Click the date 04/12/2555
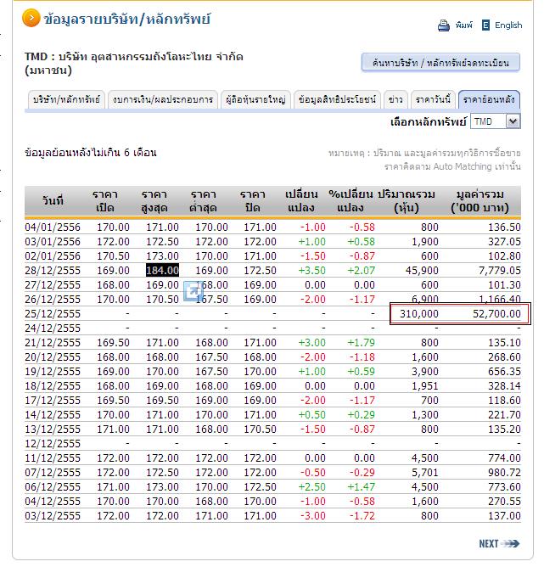544x567 pixels. click(53, 501)
